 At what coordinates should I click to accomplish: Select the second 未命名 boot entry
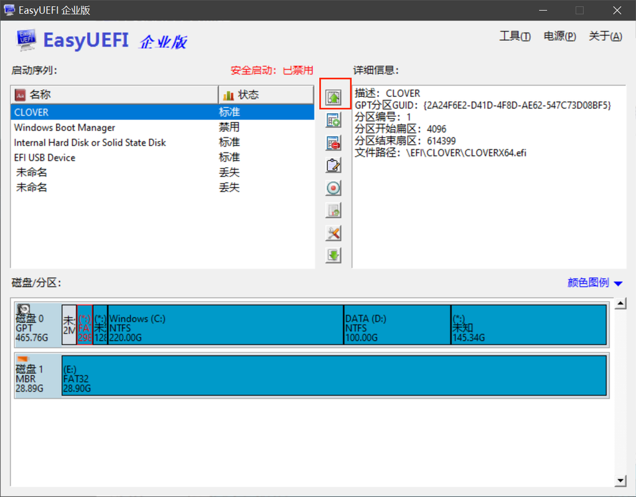pos(162,187)
